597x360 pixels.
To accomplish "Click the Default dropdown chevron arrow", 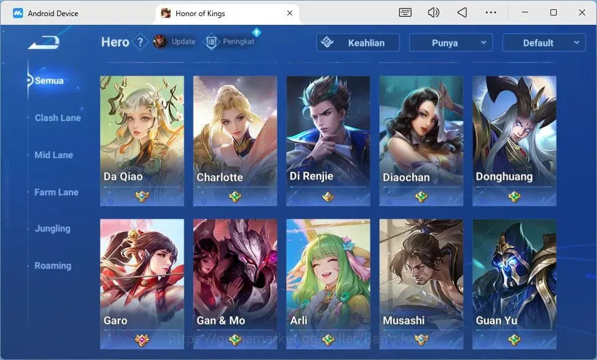I will coord(577,43).
